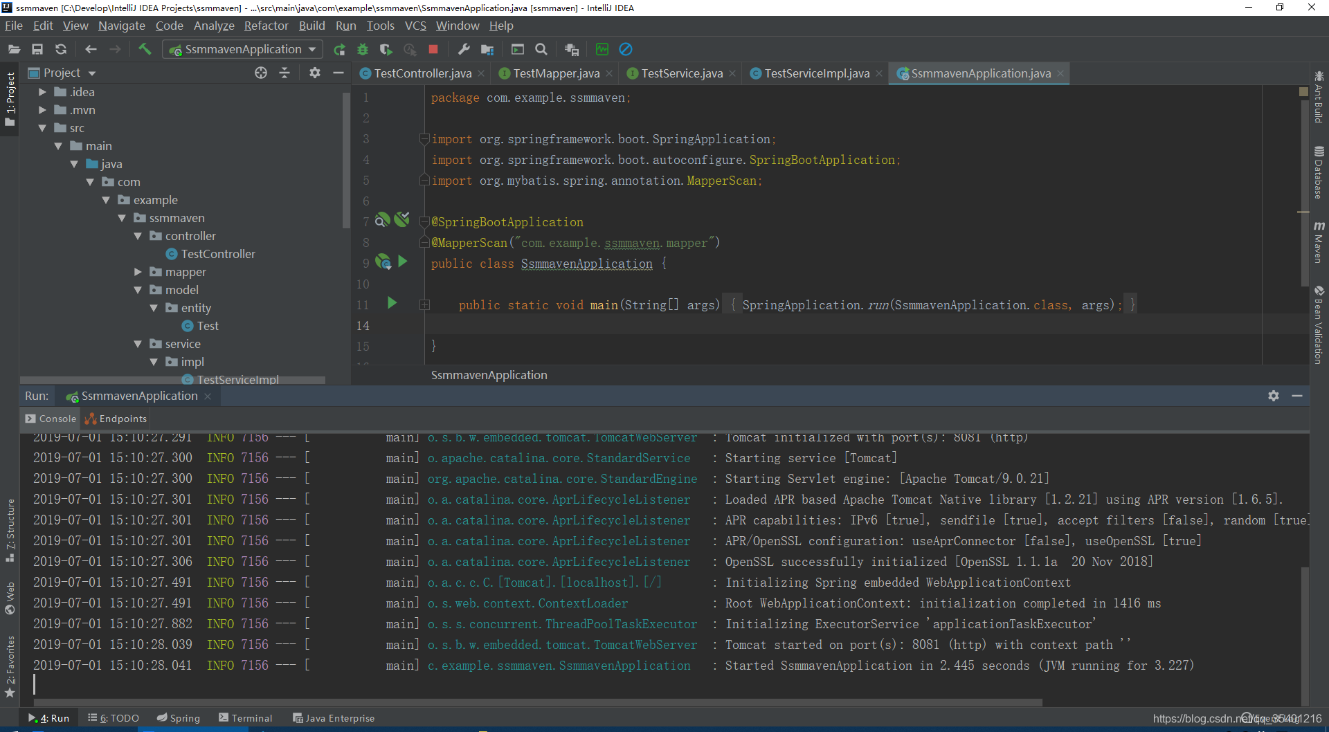Close the SsmmavenApplication run tab

point(208,396)
